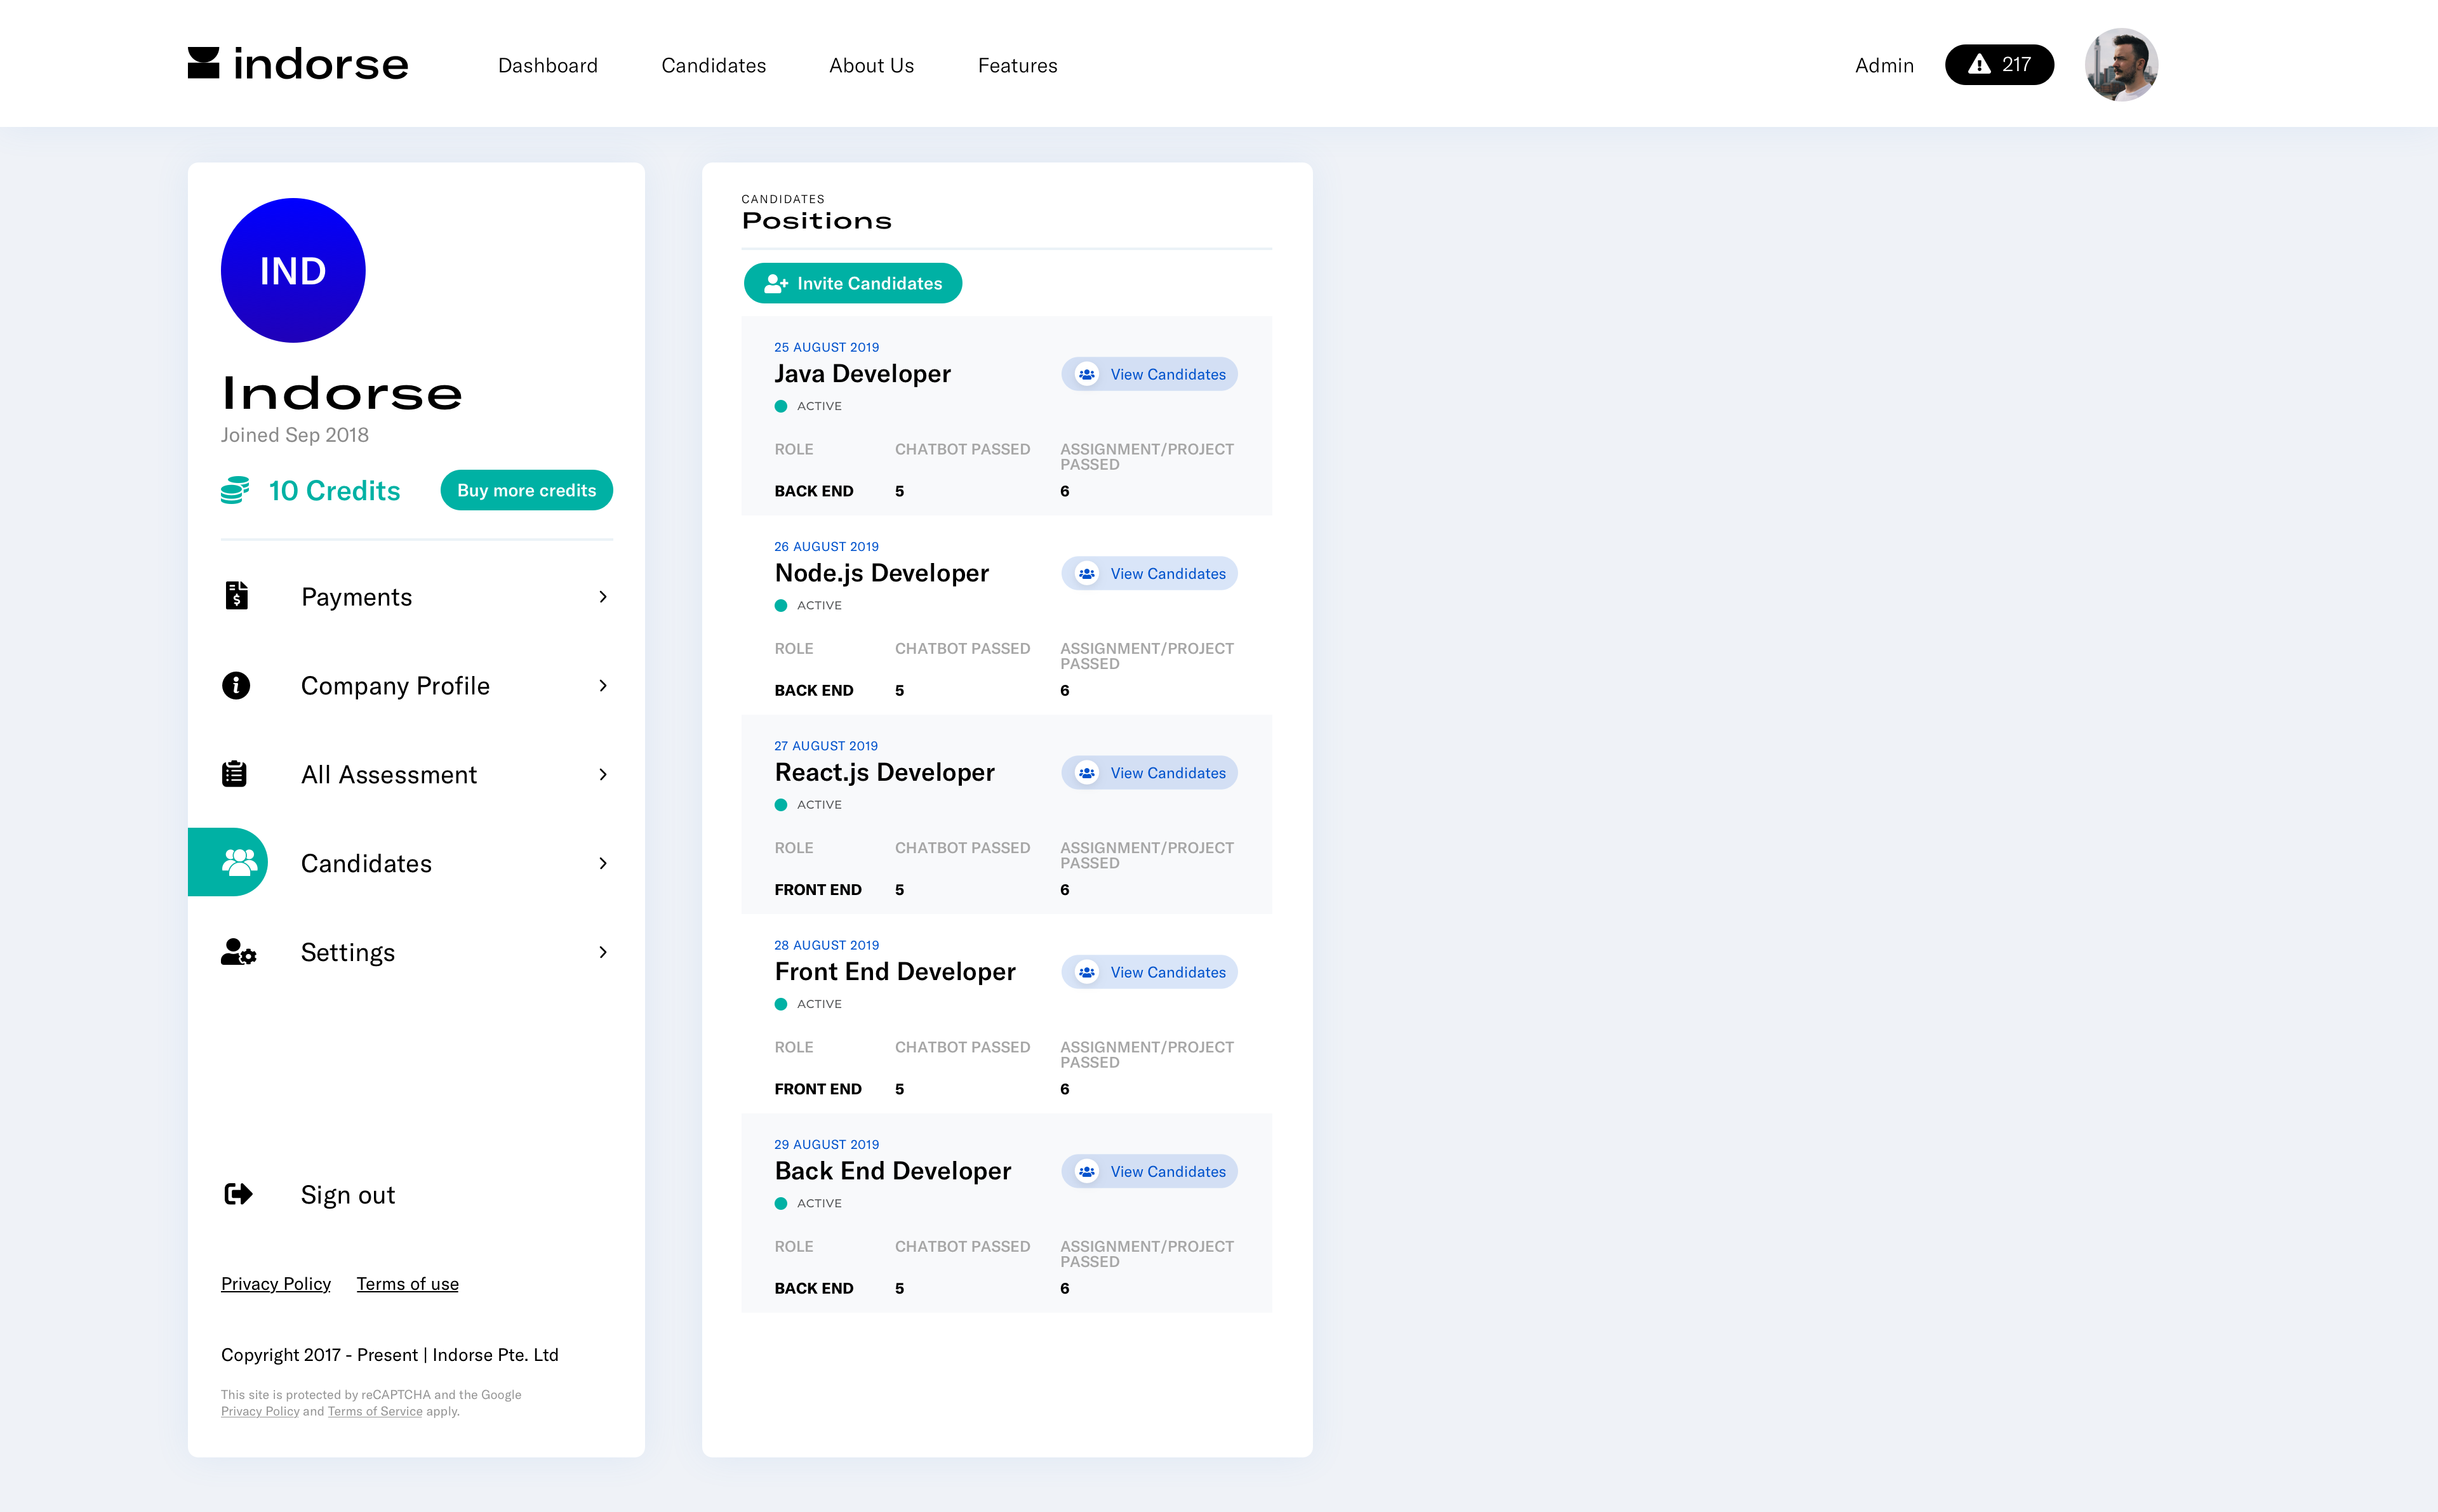Expand the Settings chevron arrow
Image resolution: width=2438 pixels, height=1512 pixels.
pyautogui.click(x=603, y=952)
